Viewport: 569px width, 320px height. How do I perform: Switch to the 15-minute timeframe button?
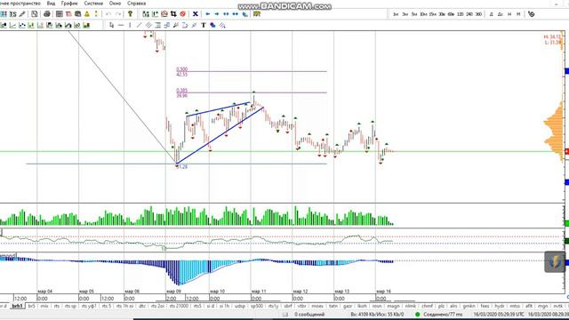[x=433, y=14]
